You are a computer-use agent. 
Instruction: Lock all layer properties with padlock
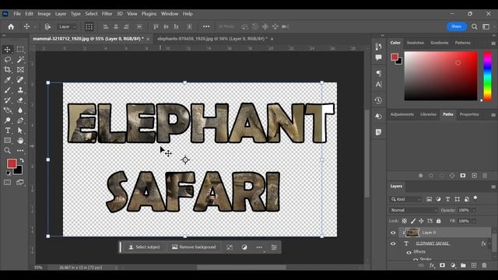pyautogui.click(x=439, y=221)
